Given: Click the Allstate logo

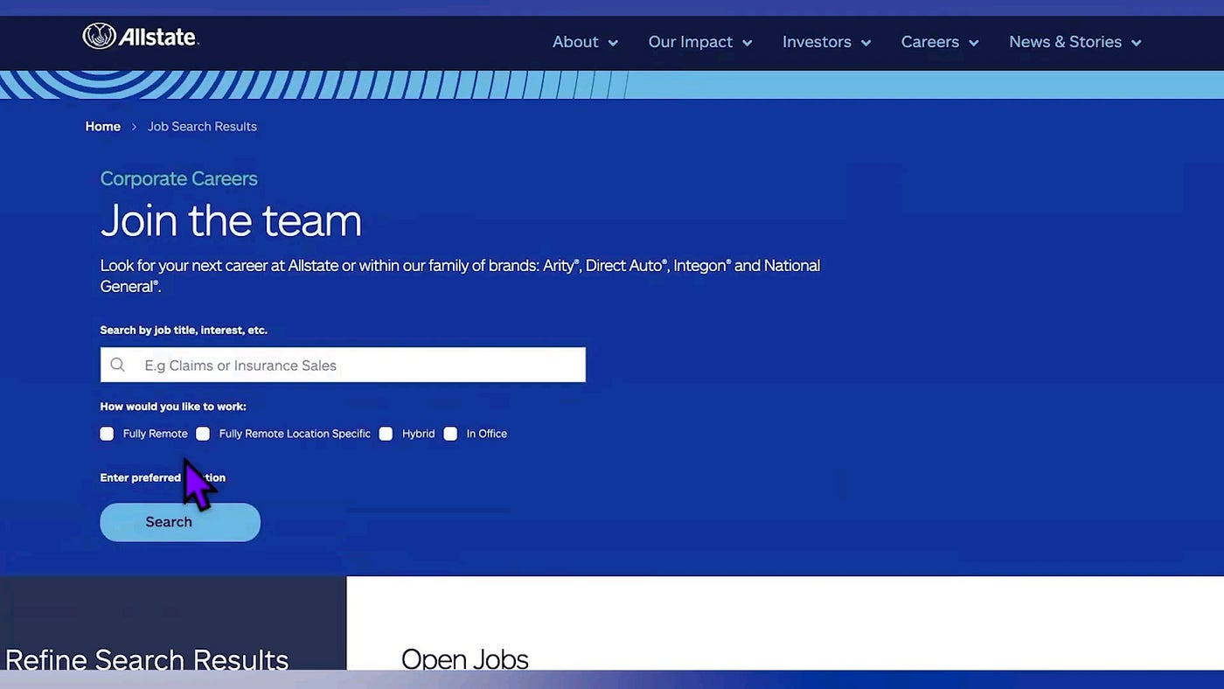Looking at the screenshot, I should [141, 37].
